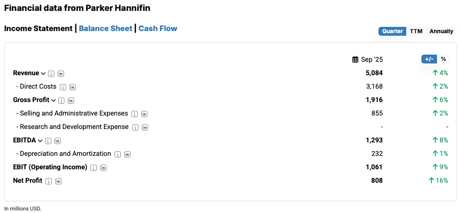The image size is (461, 213).
Task: Click the calendar icon beside Sep '25
Action: coord(355,60)
